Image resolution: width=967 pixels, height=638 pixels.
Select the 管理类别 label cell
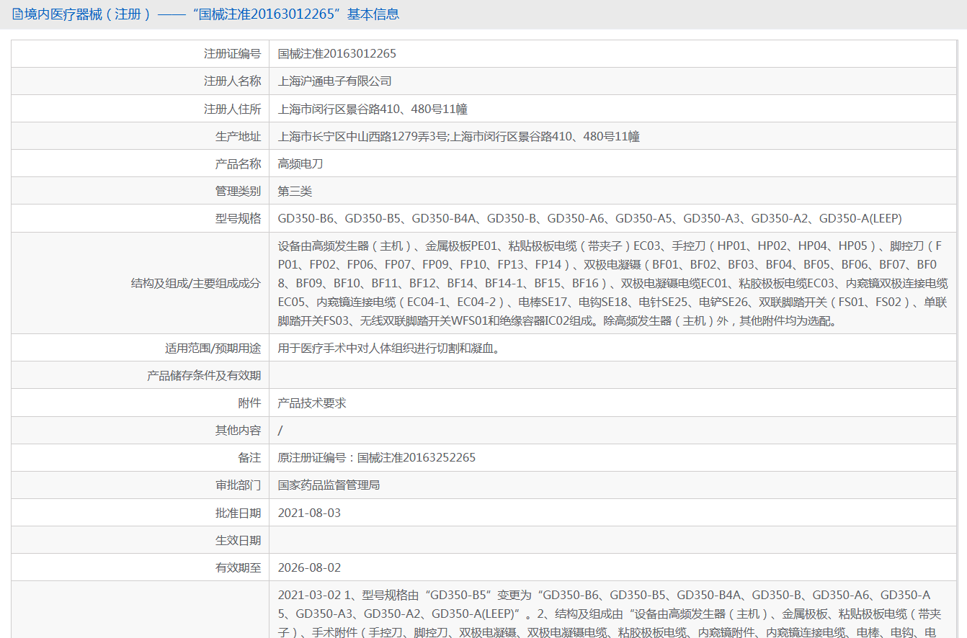pyautogui.click(x=140, y=191)
